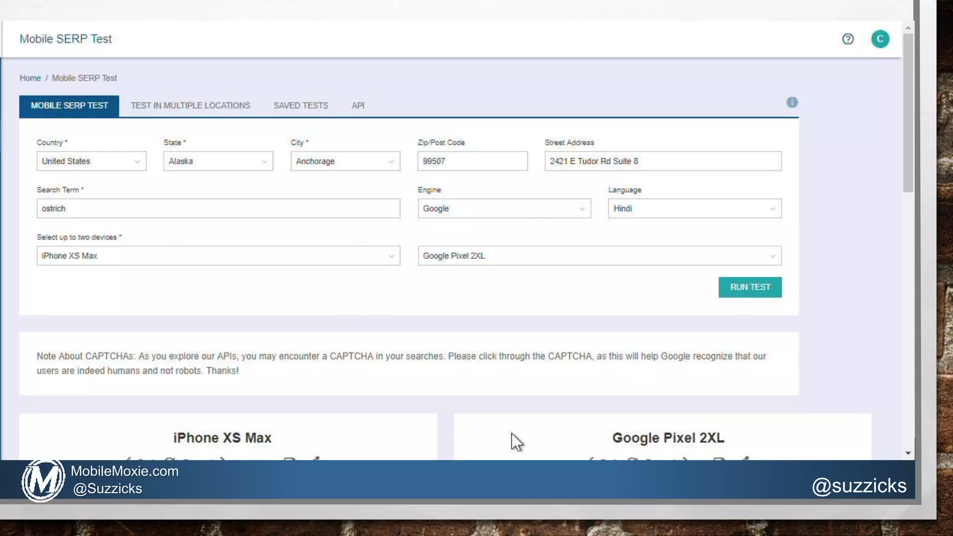Click the Search Term input field

pyautogui.click(x=218, y=209)
